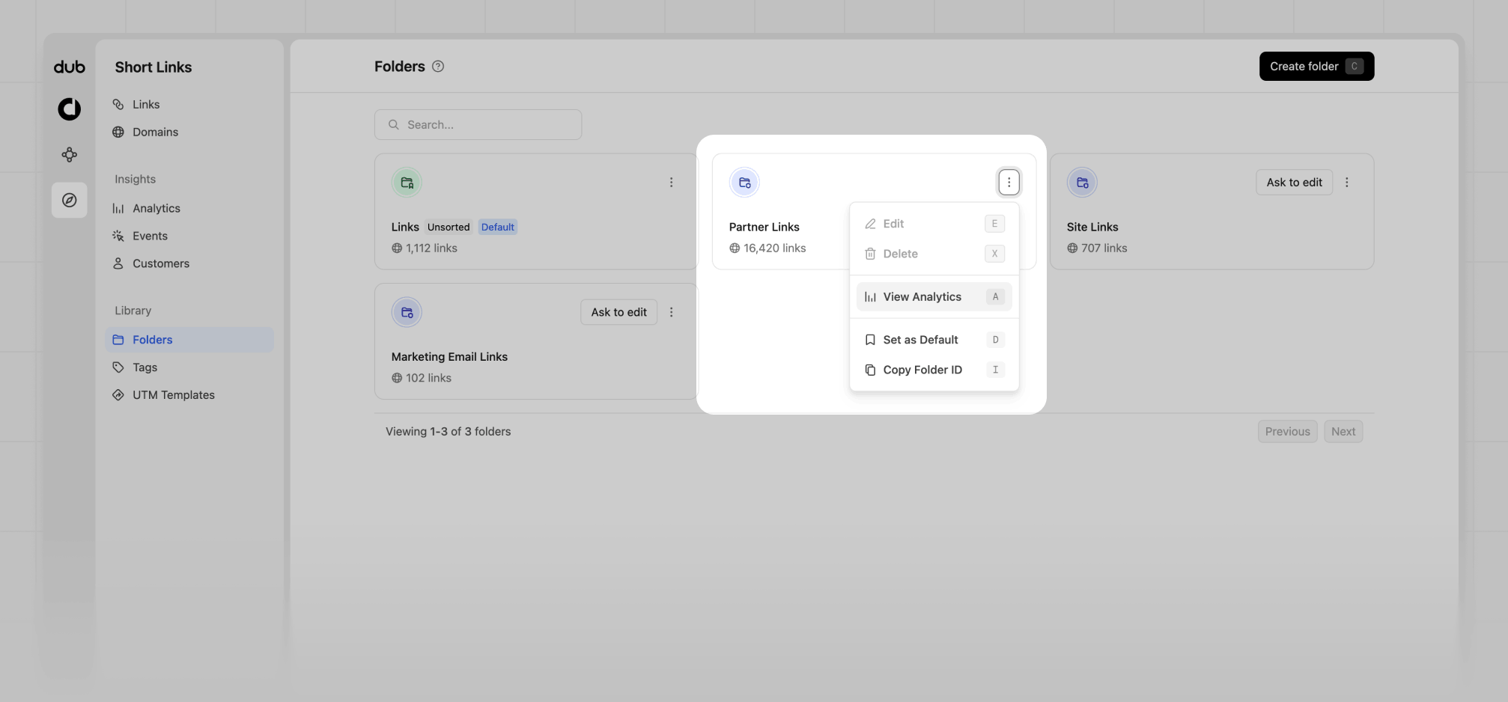Open the workspace circle avatar icon
1508x702 pixels.
click(70, 109)
